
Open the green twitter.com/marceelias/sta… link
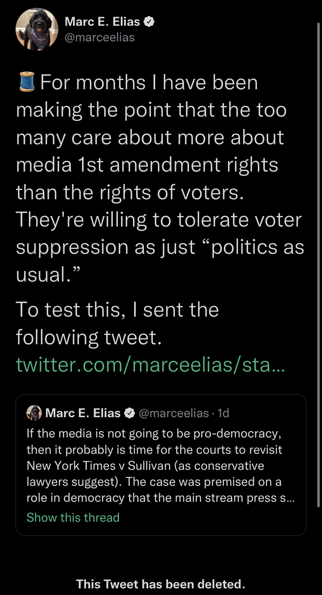click(x=150, y=365)
